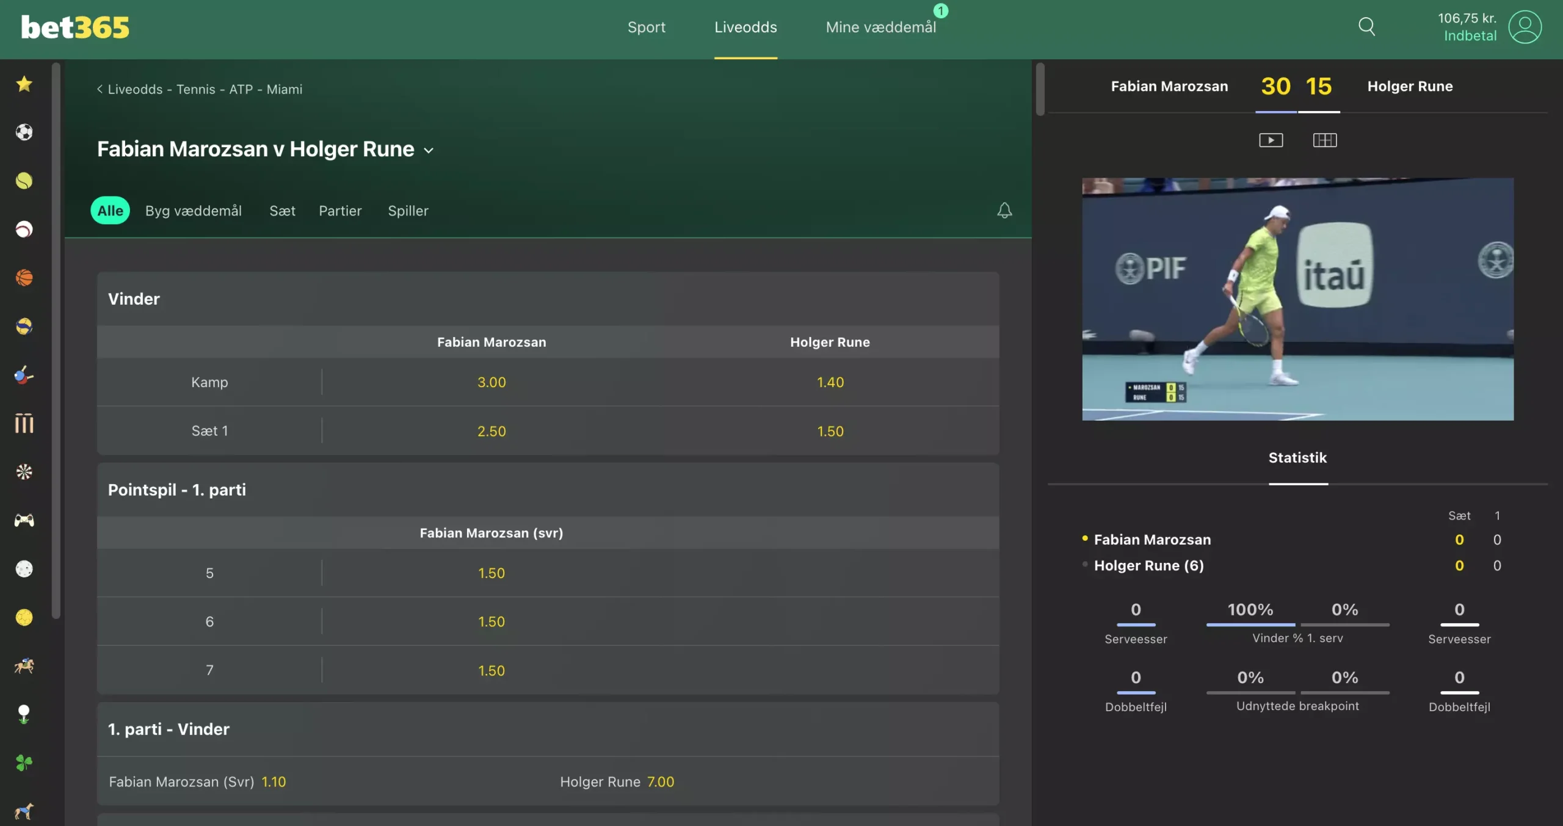Click Holger Rune (6) in statistics
The height and width of the screenshot is (826, 1563).
click(1148, 565)
